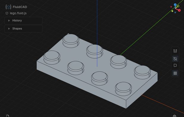Select the lego.fluid.js file name
Viewport: 184px width, 117px height.
click(x=18, y=13)
